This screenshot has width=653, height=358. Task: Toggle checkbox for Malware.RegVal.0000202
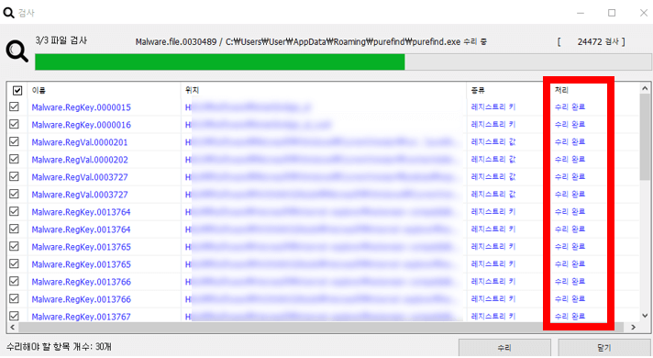(x=14, y=160)
